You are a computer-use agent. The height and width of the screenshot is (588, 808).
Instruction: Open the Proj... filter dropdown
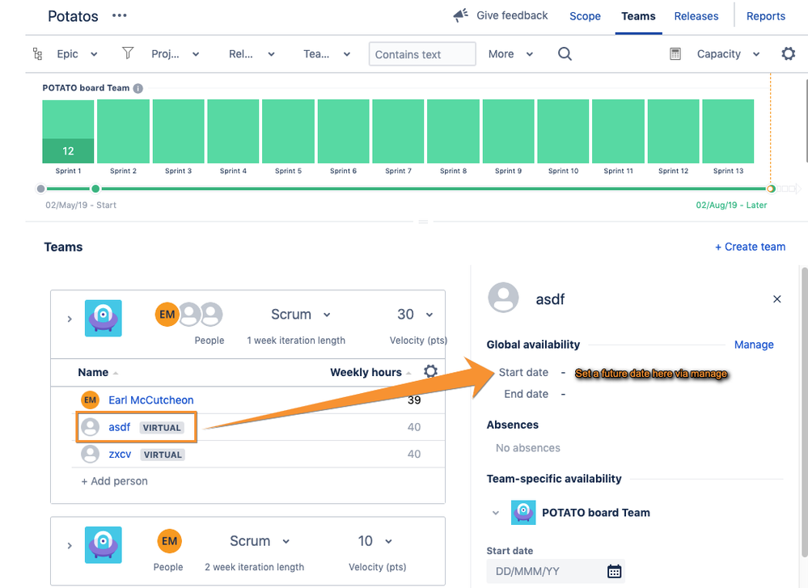point(176,53)
